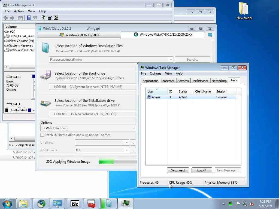Open Disk Management Action menu
The width and height of the screenshot is (279, 209).
[x=19, y=11]
